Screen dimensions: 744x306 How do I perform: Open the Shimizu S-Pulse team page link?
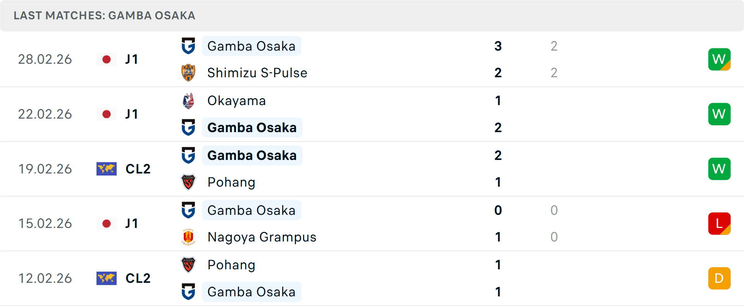click(x=257, y=73)
